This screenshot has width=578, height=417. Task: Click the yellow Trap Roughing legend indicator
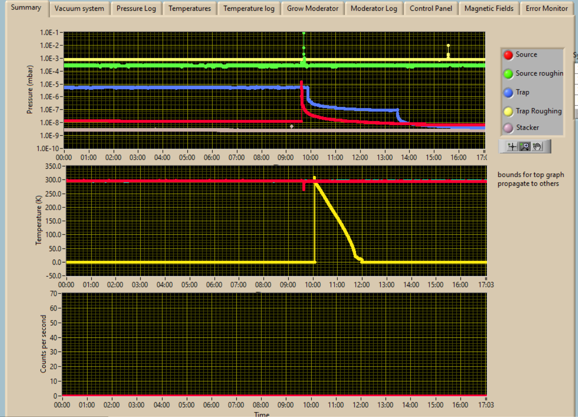(x=508, y=111)
